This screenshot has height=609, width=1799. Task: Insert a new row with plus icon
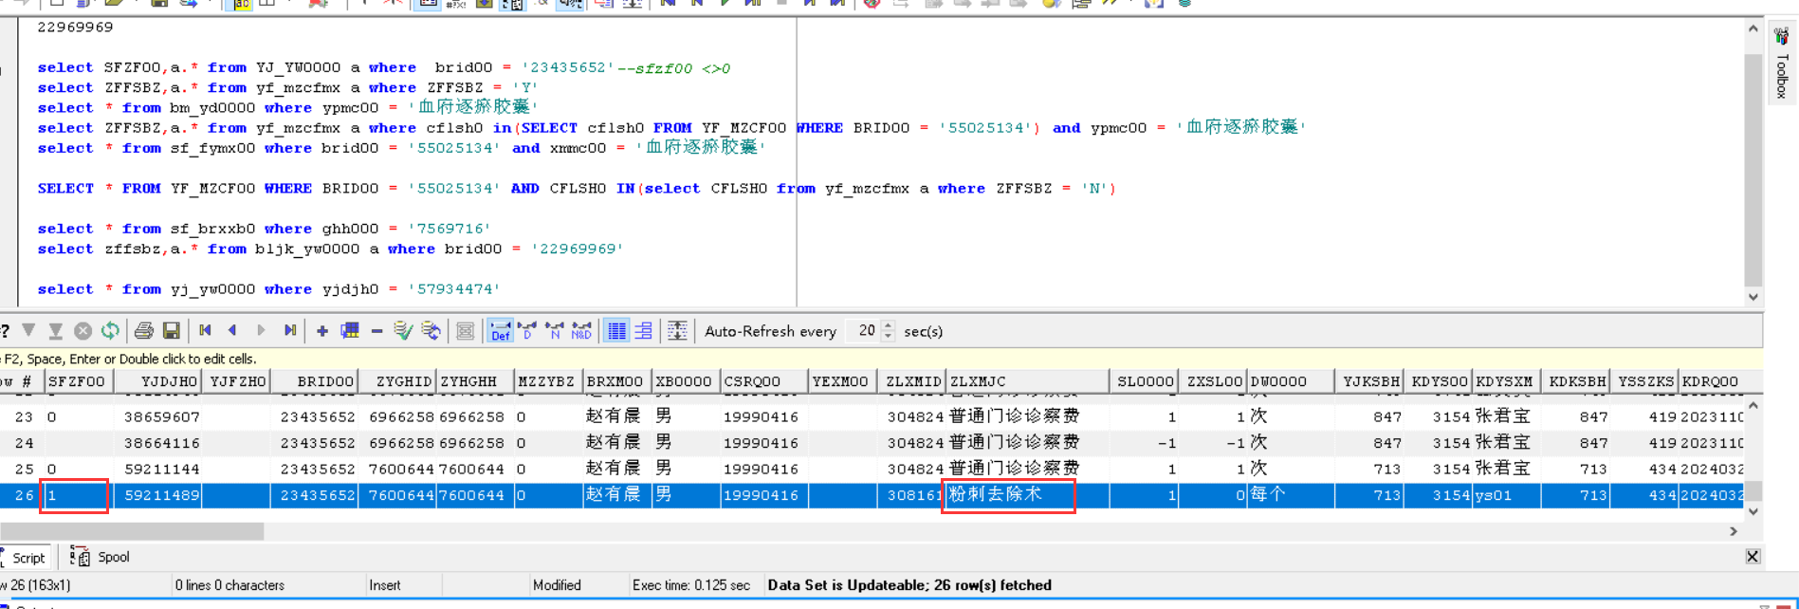click(x=322, y=331)
